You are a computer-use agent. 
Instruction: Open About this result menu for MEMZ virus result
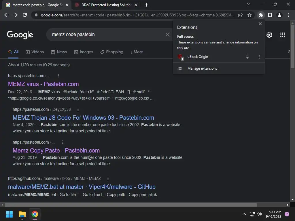(58, 76)
